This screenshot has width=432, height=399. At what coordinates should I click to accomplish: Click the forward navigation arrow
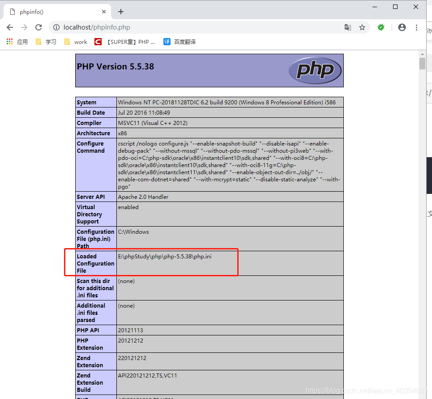click(x=24, y=27)
